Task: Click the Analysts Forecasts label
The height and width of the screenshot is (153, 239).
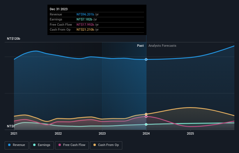Action: (x=162, y=46)
